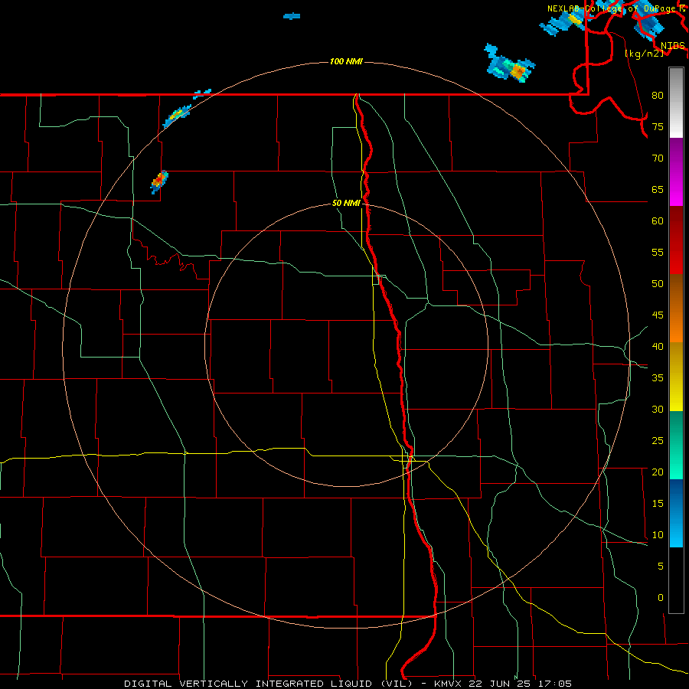
Task: Pick the blue segment of the color bar
Action: [676, 513]
